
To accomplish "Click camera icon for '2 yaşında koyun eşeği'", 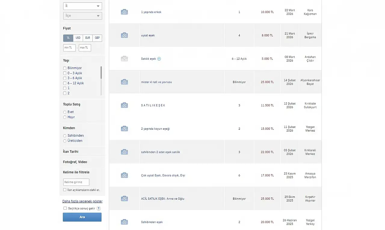I will pos(124,129).
